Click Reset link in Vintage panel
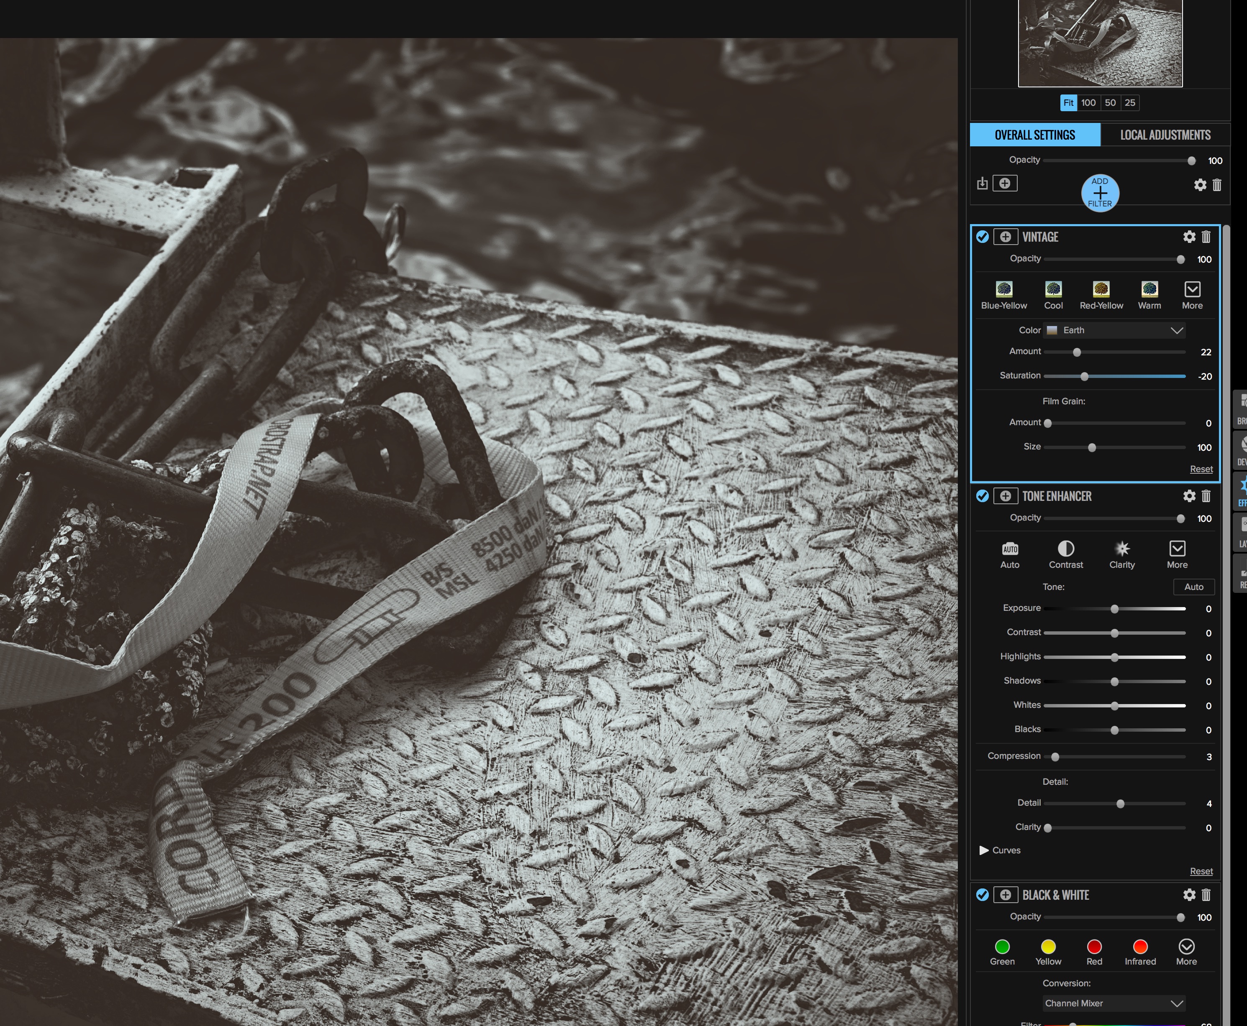Screen dimensions: 1247x1026 click(x=1201, y=469)
